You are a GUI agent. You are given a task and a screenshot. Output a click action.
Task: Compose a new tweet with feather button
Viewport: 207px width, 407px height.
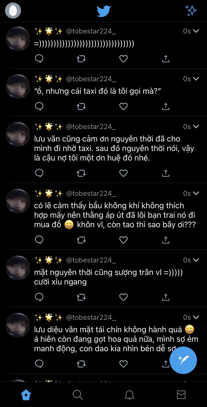[183, 360]
